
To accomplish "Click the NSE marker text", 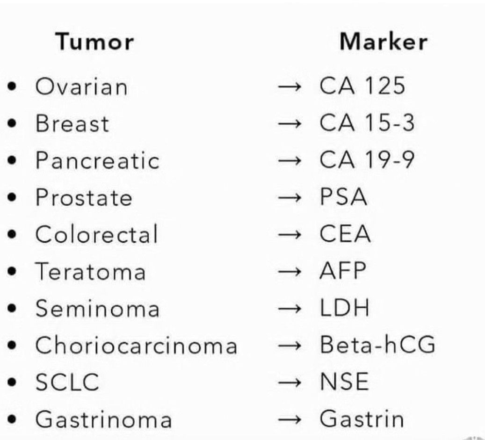I will point(344,382).
